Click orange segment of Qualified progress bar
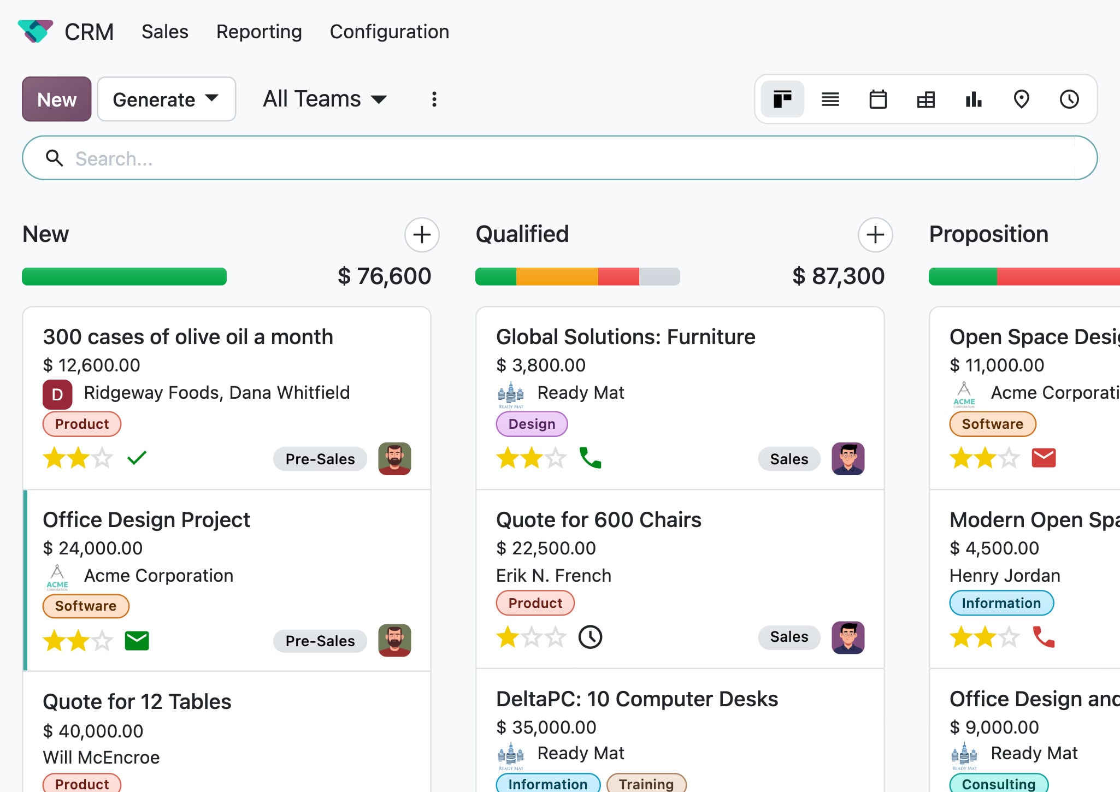1120x792 pixels. coord(557,276)
